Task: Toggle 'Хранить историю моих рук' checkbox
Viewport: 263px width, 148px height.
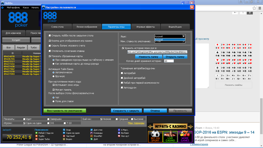Action: [x=123, y=48]
